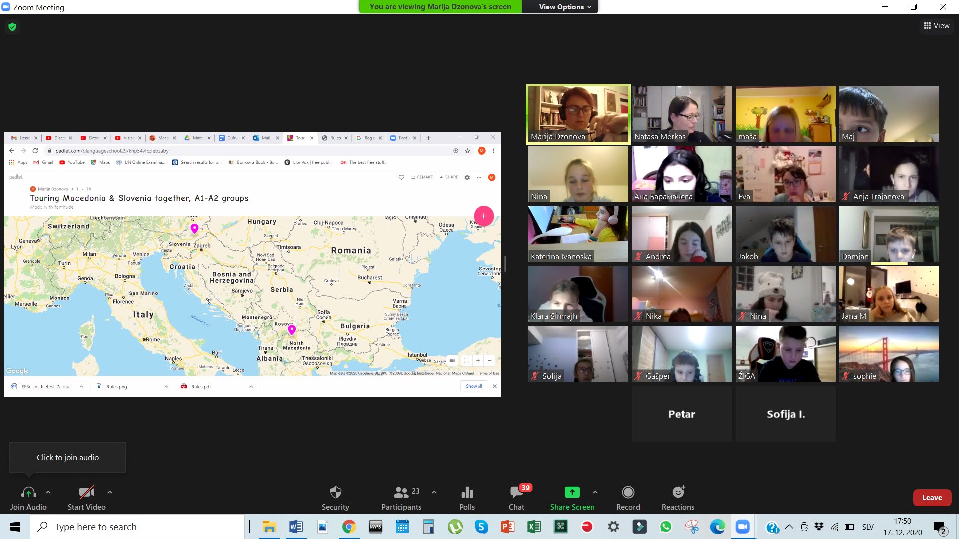
Task: Click the 'Click to join audio' tooltip
Action: point(68,457)
